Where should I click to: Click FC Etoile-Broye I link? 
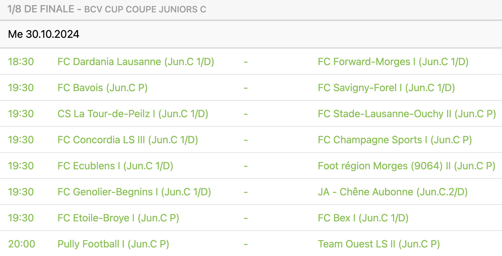point(118,218)
